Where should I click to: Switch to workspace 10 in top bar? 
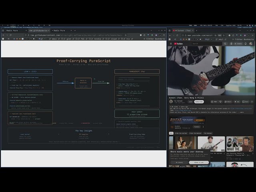49,25
